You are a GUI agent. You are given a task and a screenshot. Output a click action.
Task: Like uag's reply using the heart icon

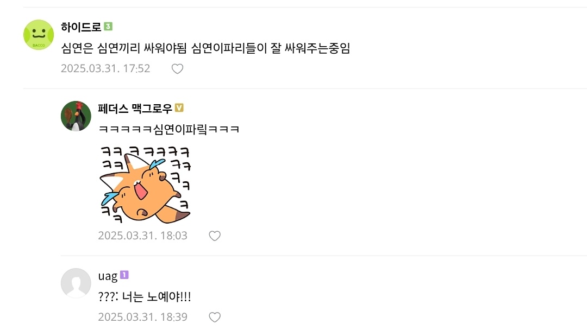coord(215,318)
